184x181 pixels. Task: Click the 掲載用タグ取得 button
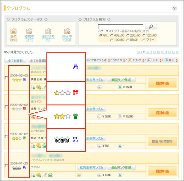[x=162, y=142]
